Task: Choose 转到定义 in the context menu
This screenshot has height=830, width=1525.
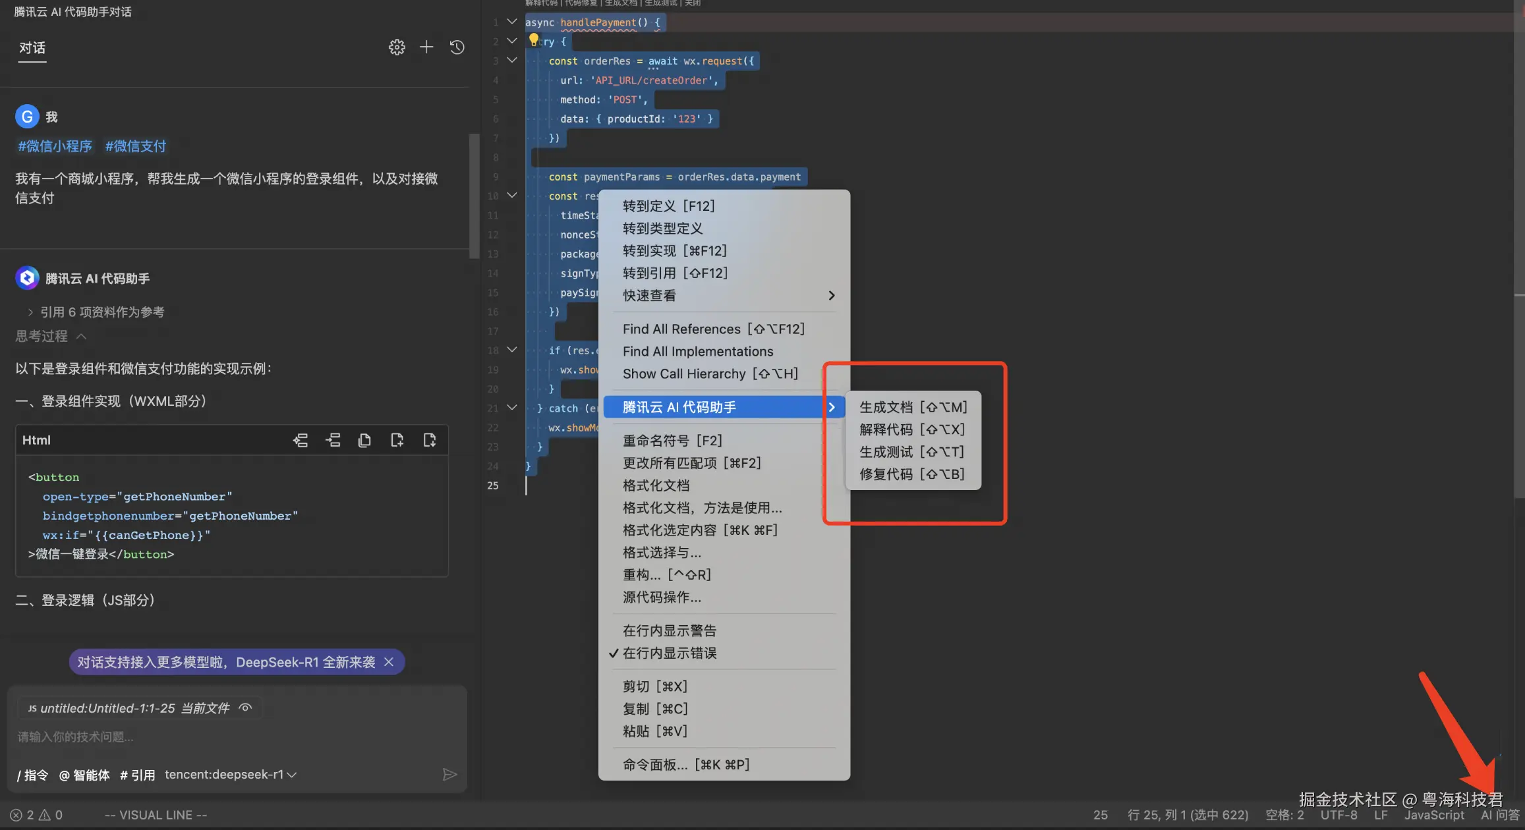Action: [x=668, y=206]
